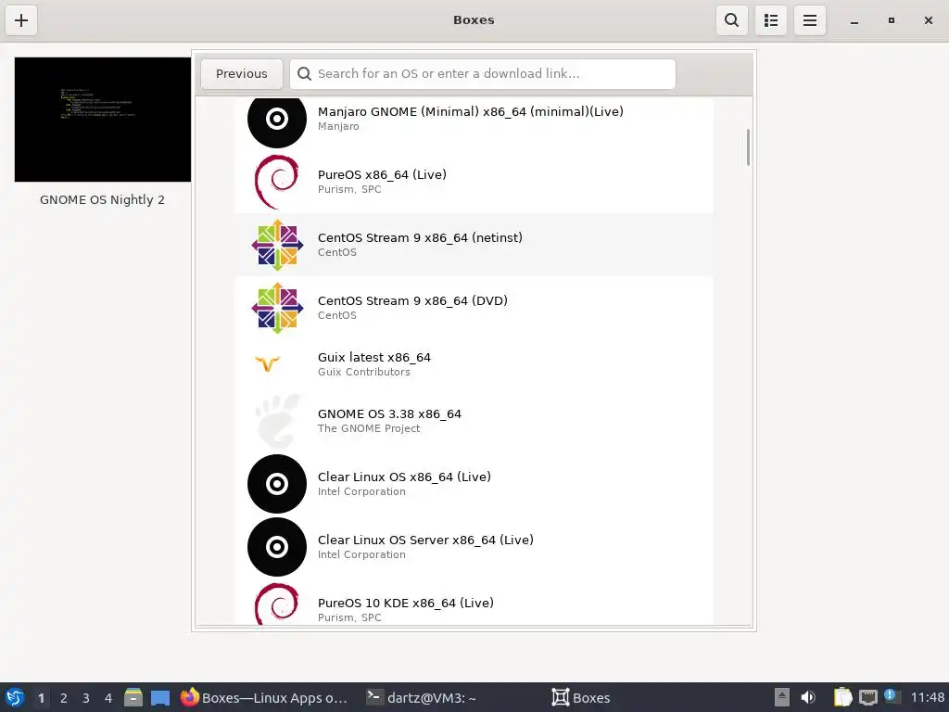
Task: Open the hamburger menu in the Boxes header
Action: (810, 20)
